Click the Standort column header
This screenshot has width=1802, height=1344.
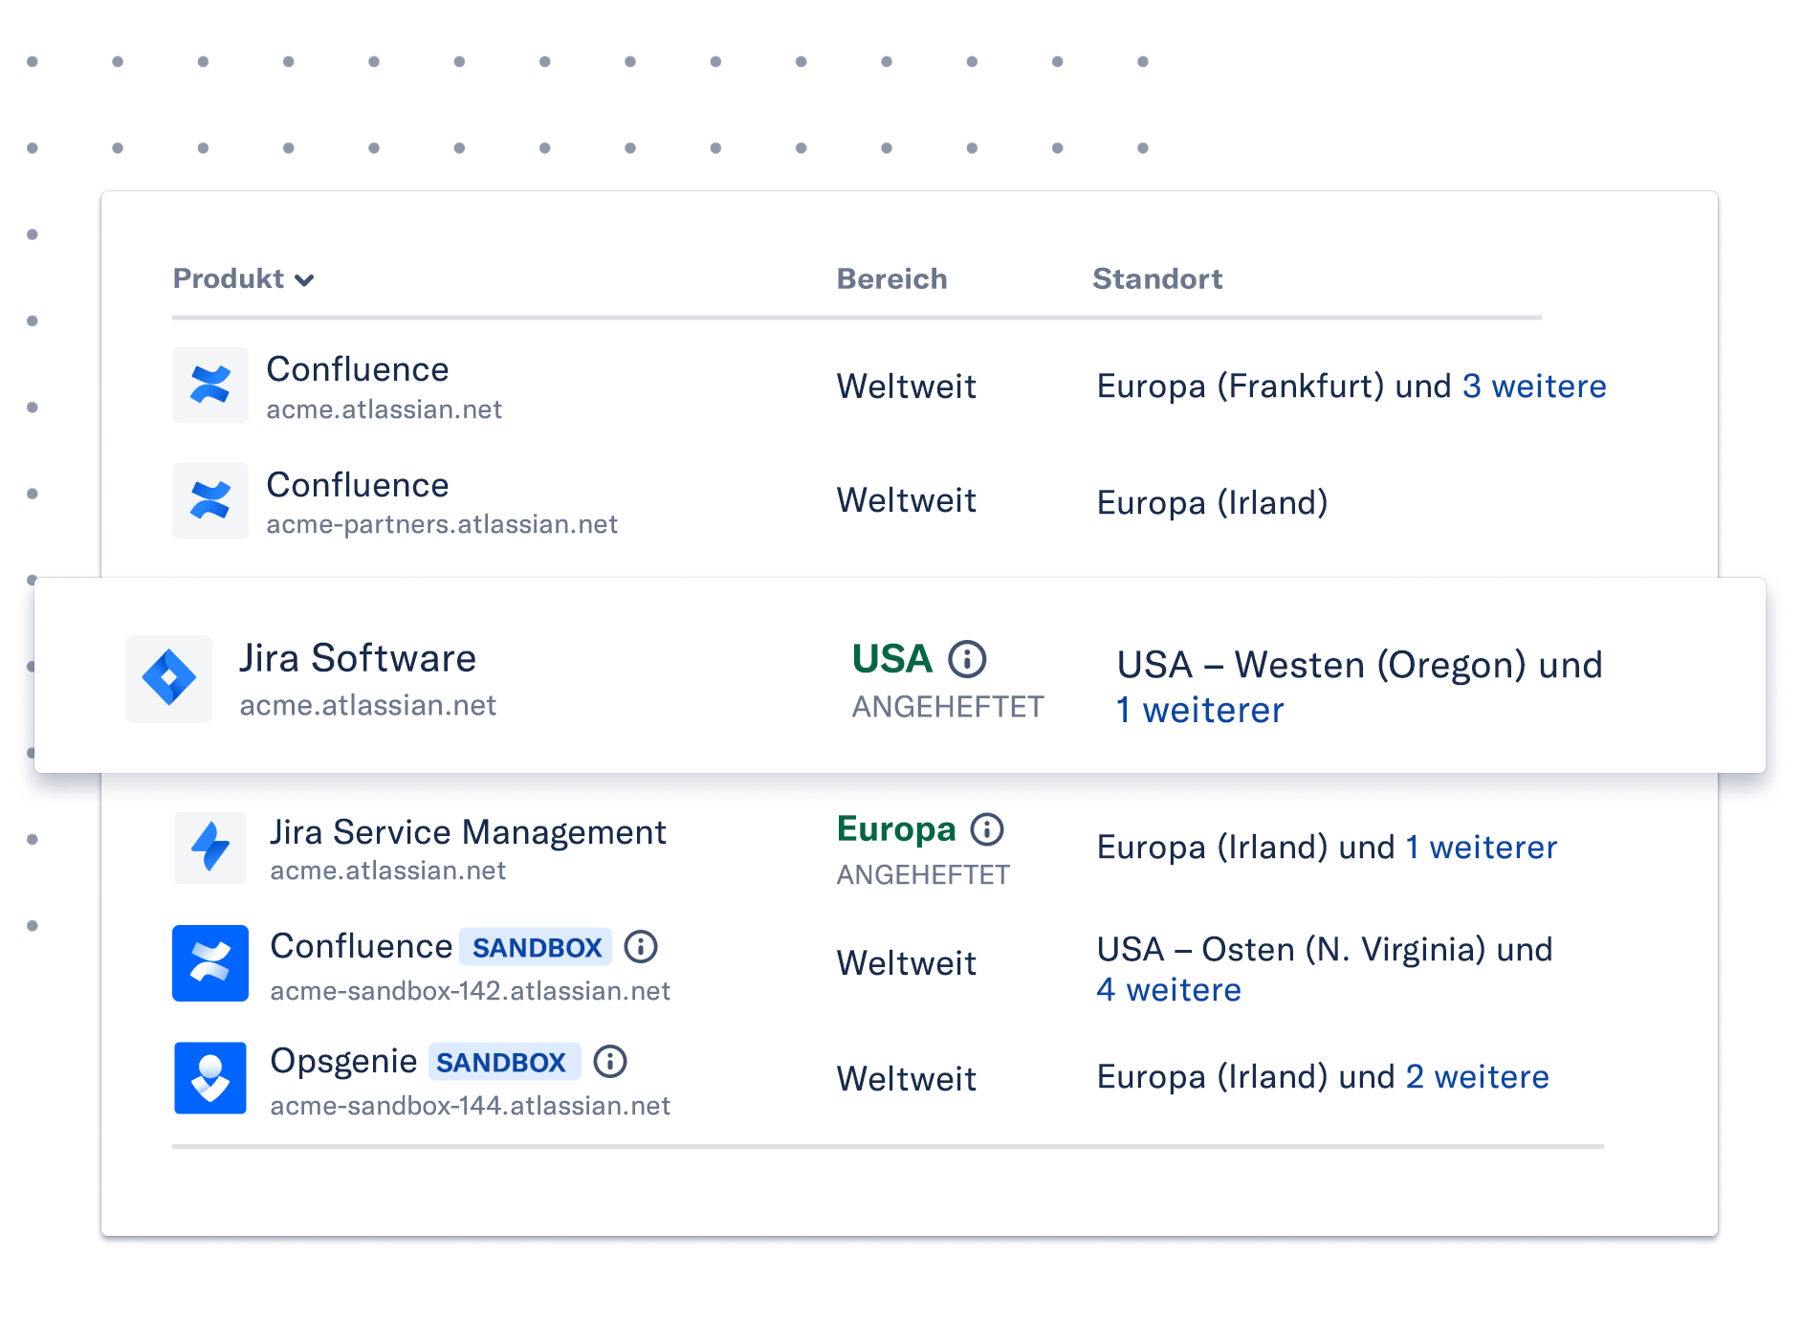click(1157, 278)
